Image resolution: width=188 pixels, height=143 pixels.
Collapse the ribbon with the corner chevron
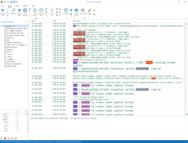(x=187, y=18)
